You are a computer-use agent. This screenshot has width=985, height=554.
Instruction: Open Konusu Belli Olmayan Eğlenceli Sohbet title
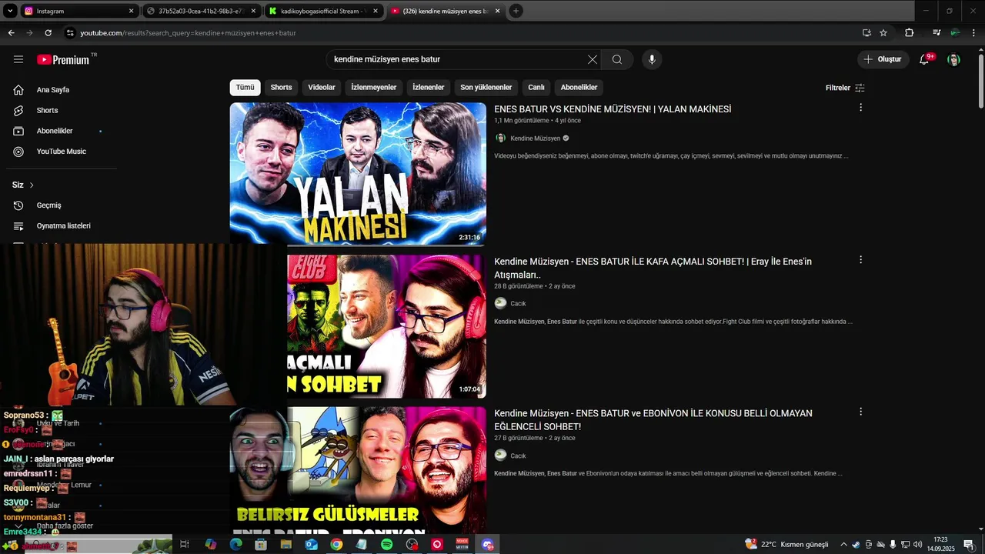click(653, 420)
